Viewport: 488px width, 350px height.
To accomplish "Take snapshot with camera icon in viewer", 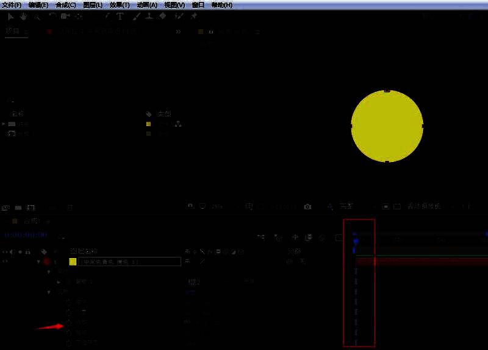I will 307,207.
